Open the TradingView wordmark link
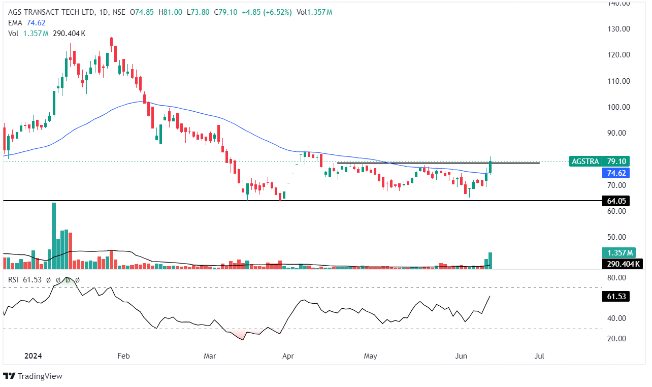This screenshot has height=387, width=652. pos(40,376)
